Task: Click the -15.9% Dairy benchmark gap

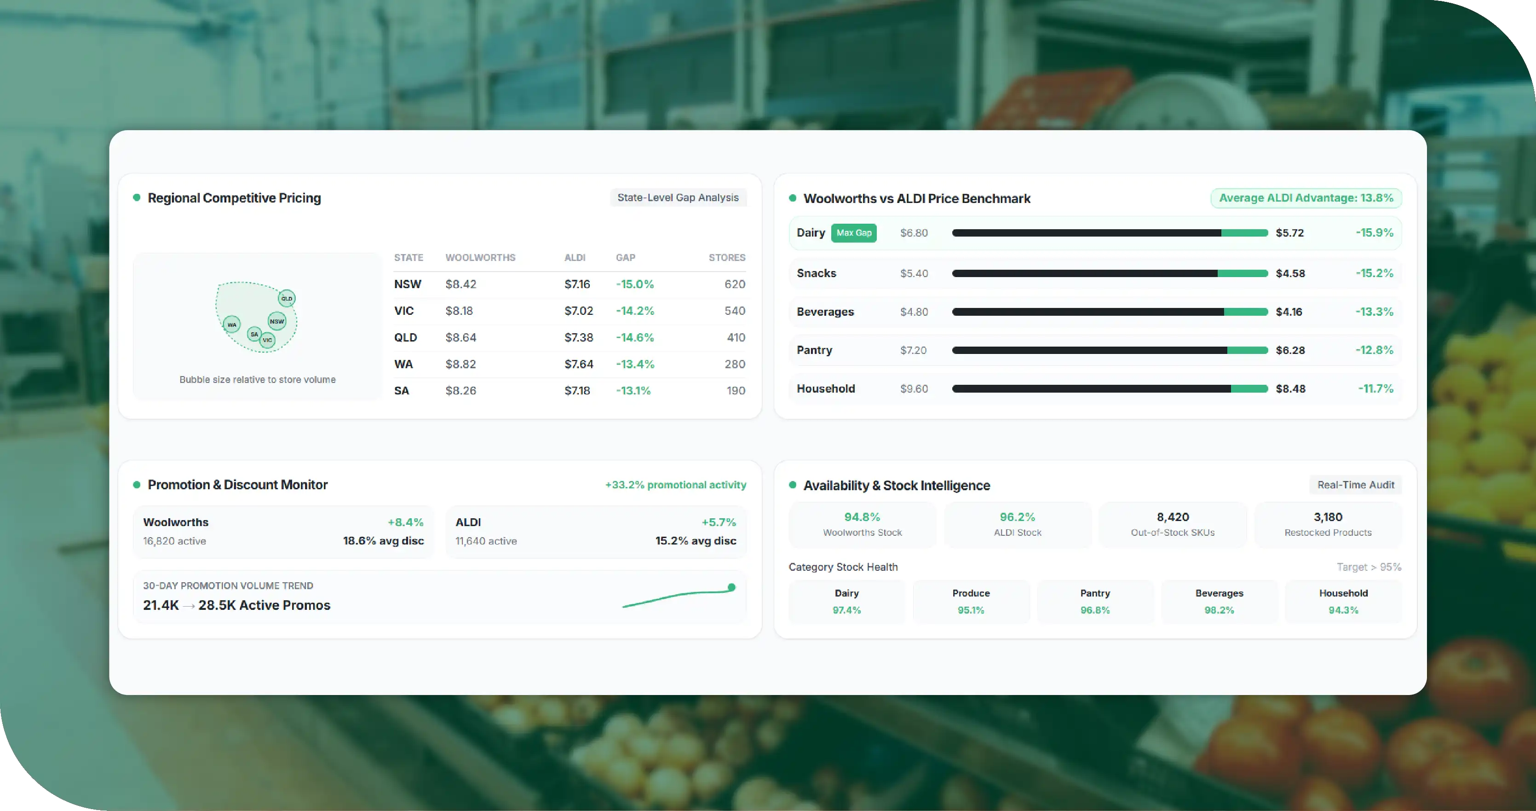Action: [1375, 233]
